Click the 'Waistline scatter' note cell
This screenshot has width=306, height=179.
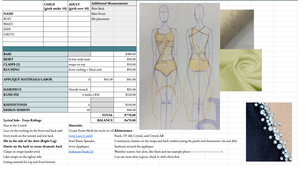coord(169,152)
